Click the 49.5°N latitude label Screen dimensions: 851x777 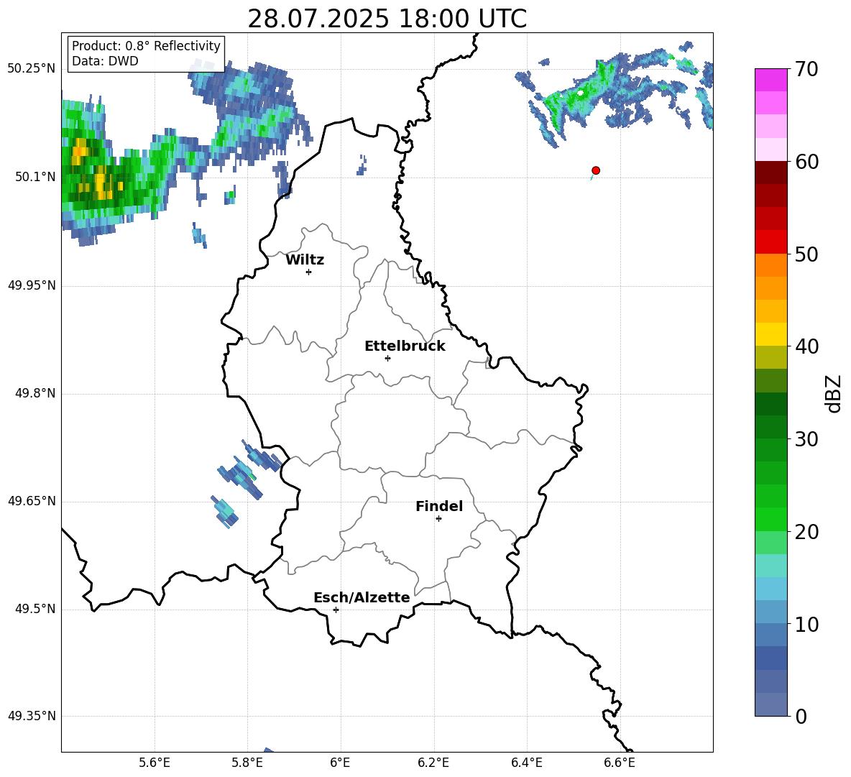click(x=34, y=609)
